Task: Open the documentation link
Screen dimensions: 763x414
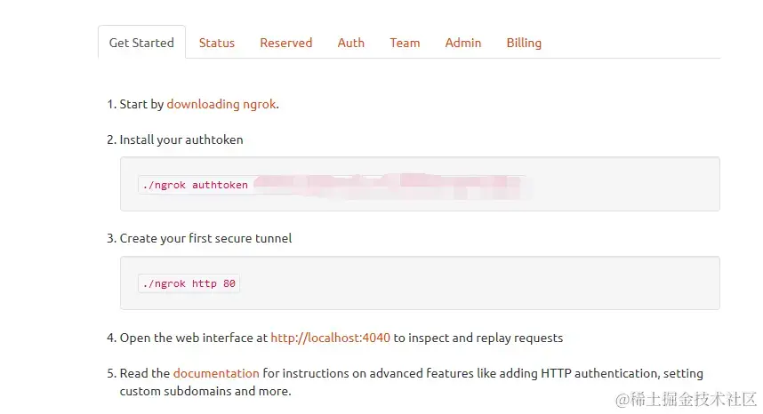Action: click(x=216, y=373)
